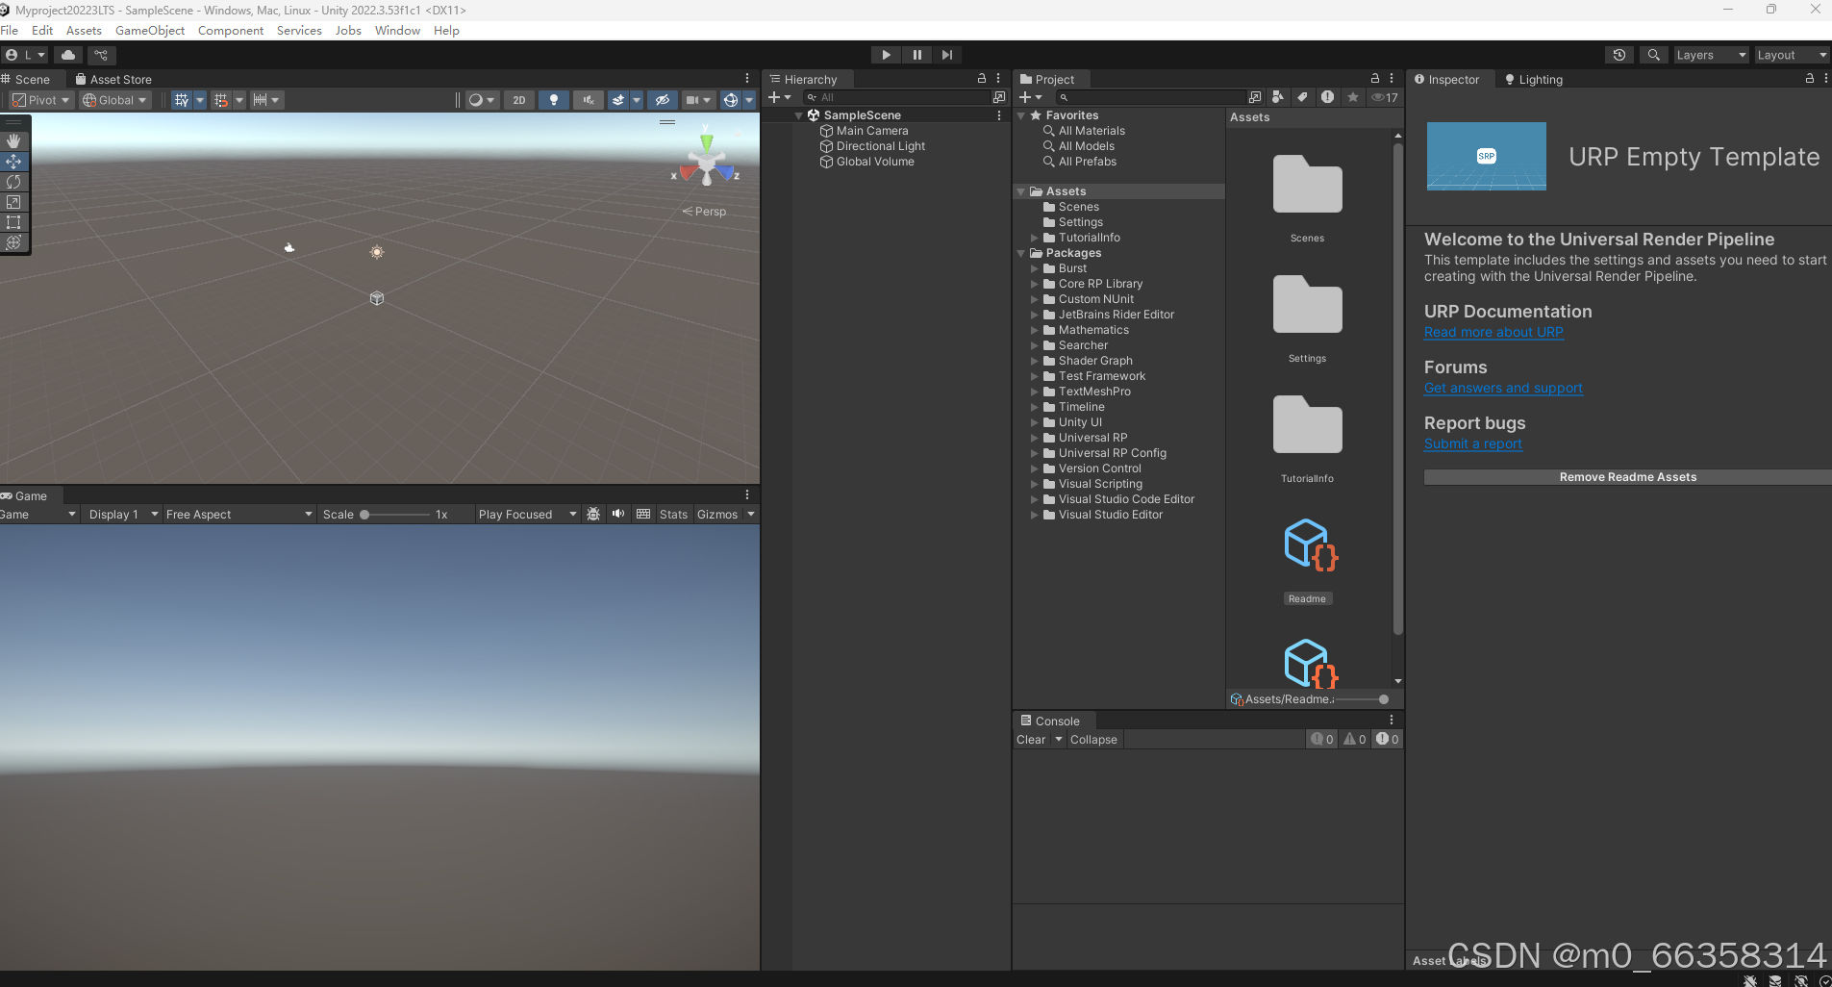Toggle 2D view mode
1832x987 pixels.
tap(519, 100)
